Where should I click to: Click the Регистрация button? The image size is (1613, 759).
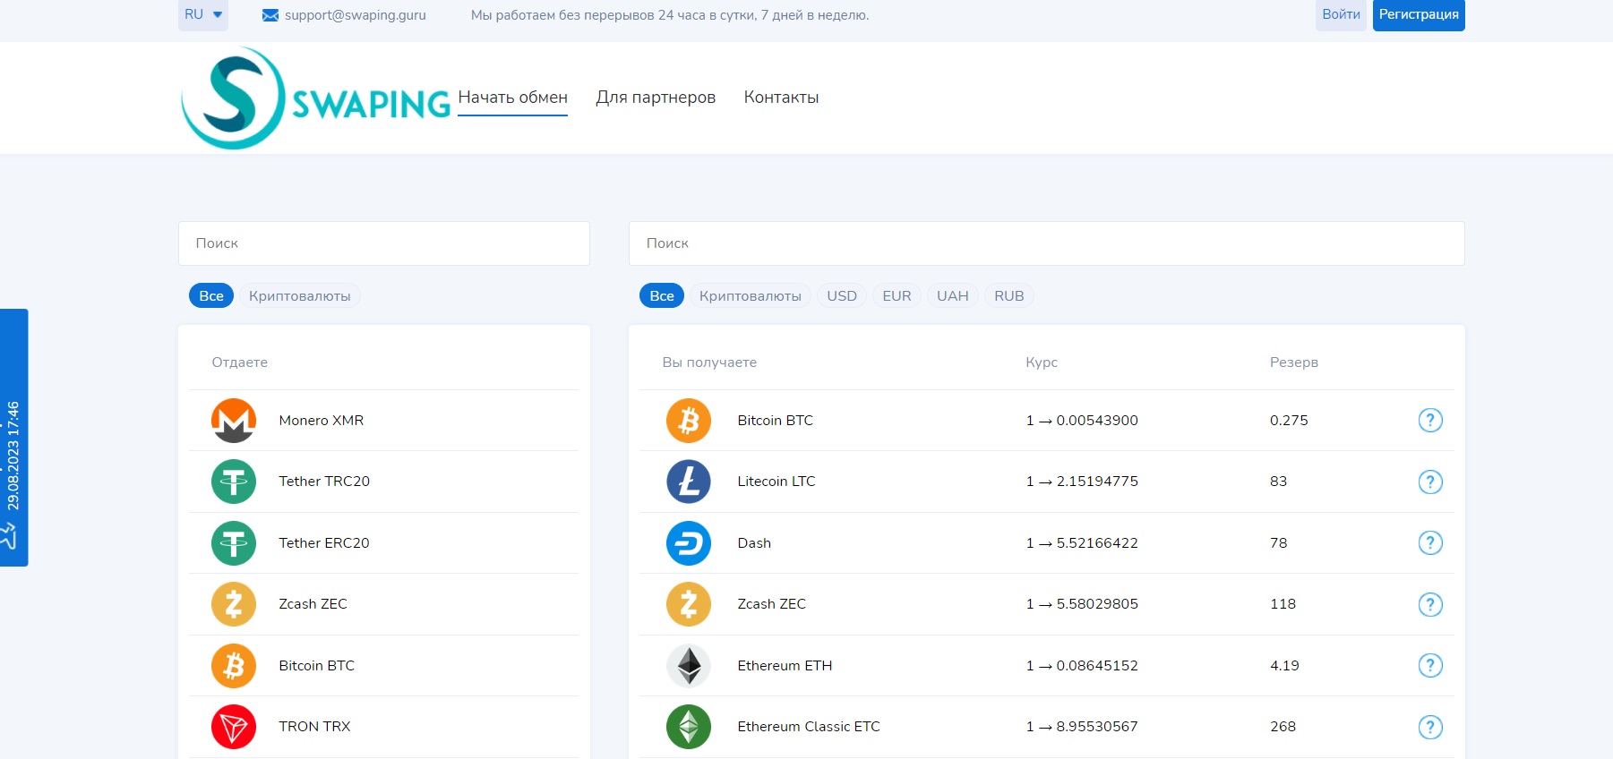click(x=1419, y=14)
